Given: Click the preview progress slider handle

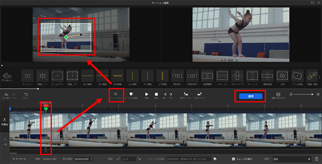Looking at the screenshot, I should pos(38,89).
